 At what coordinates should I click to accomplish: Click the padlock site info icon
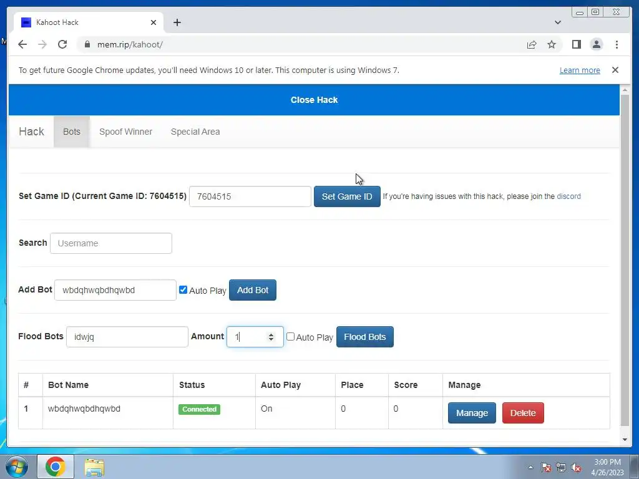[x=87, y=44]
